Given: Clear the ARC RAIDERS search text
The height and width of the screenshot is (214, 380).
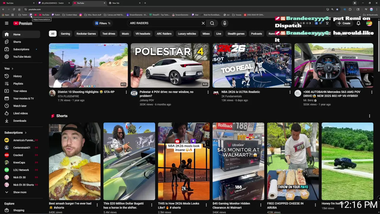Looking at the screenshot, I should [x=203, y=23].
